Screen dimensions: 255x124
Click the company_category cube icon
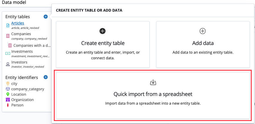[x=8, y=89]
